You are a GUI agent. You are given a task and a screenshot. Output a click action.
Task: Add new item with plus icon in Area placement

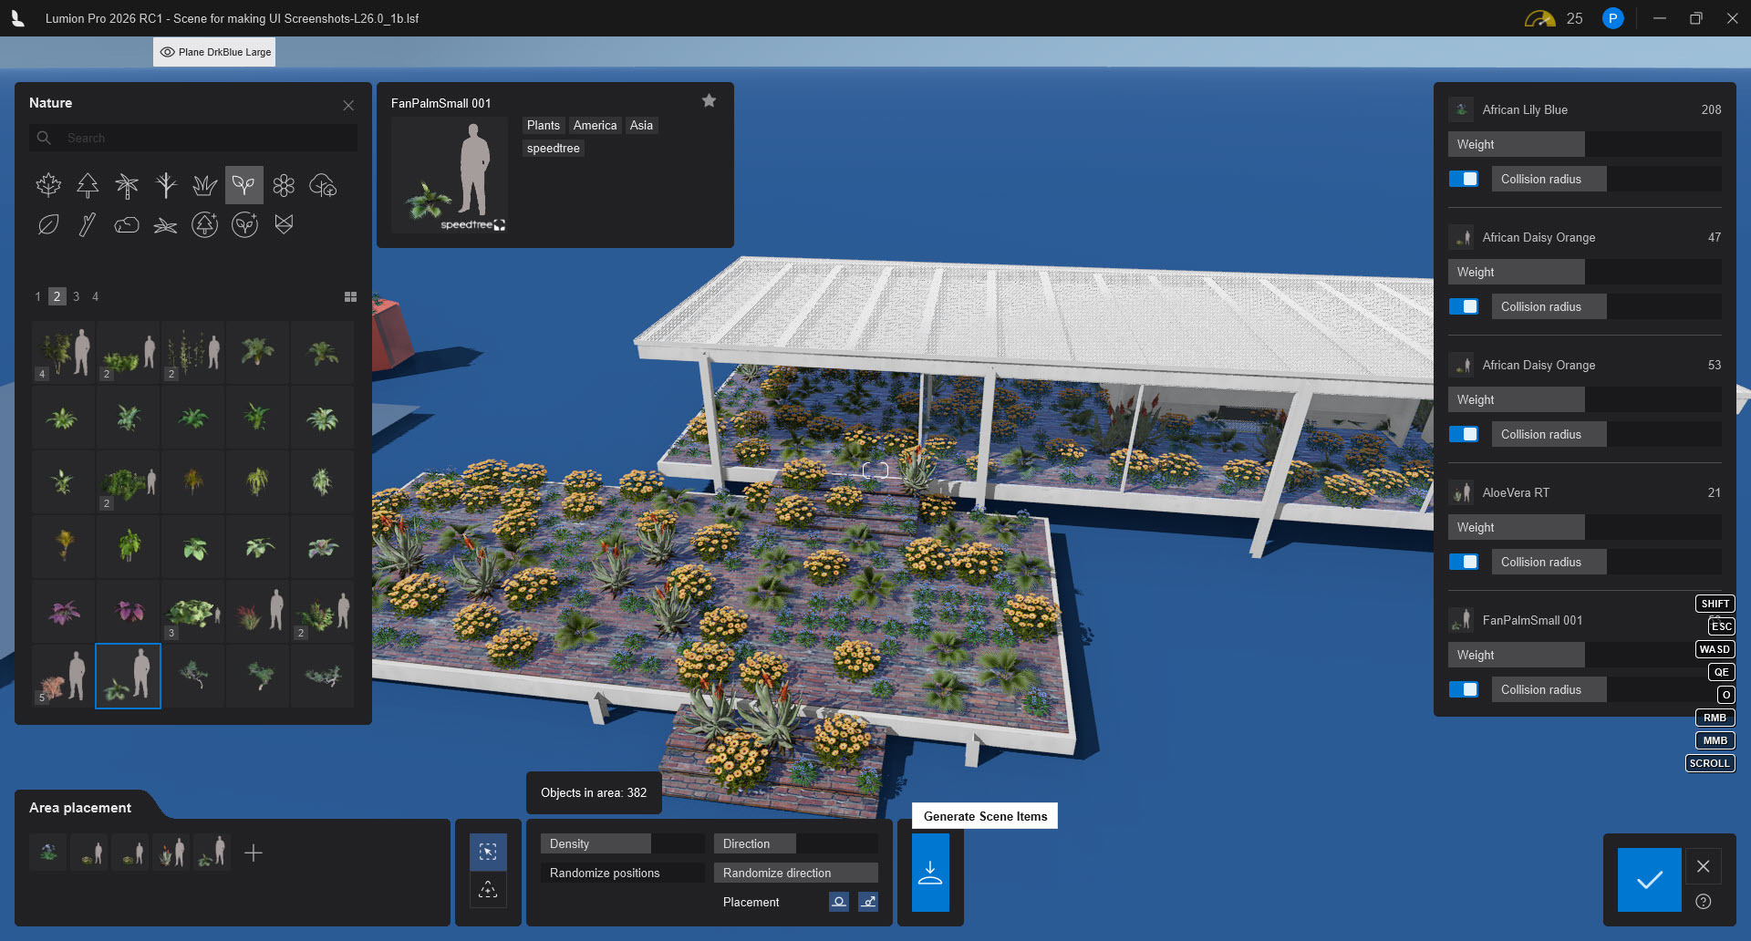click(254, 853)
